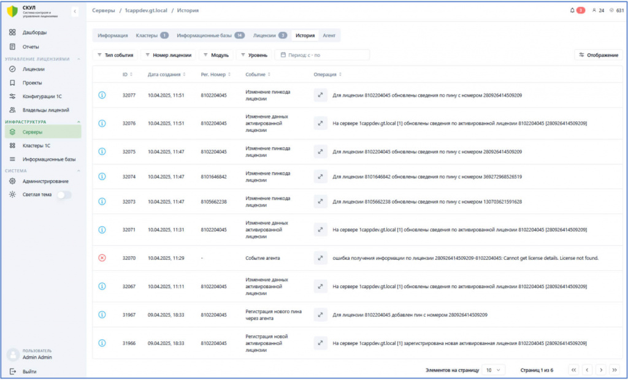Expand operation details for event 32076
This screenshot has height=380, width=628.
pos(320,123)
